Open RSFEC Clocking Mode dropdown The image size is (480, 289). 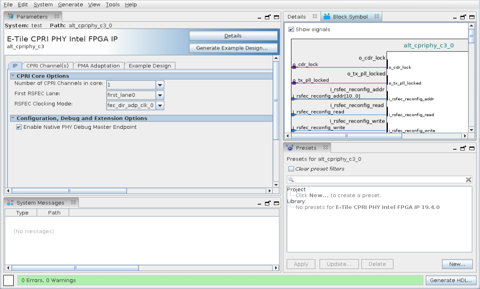click(160, 106)
